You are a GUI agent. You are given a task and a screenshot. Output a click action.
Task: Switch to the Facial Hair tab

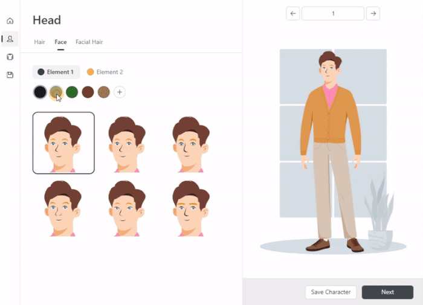(89, 42)
